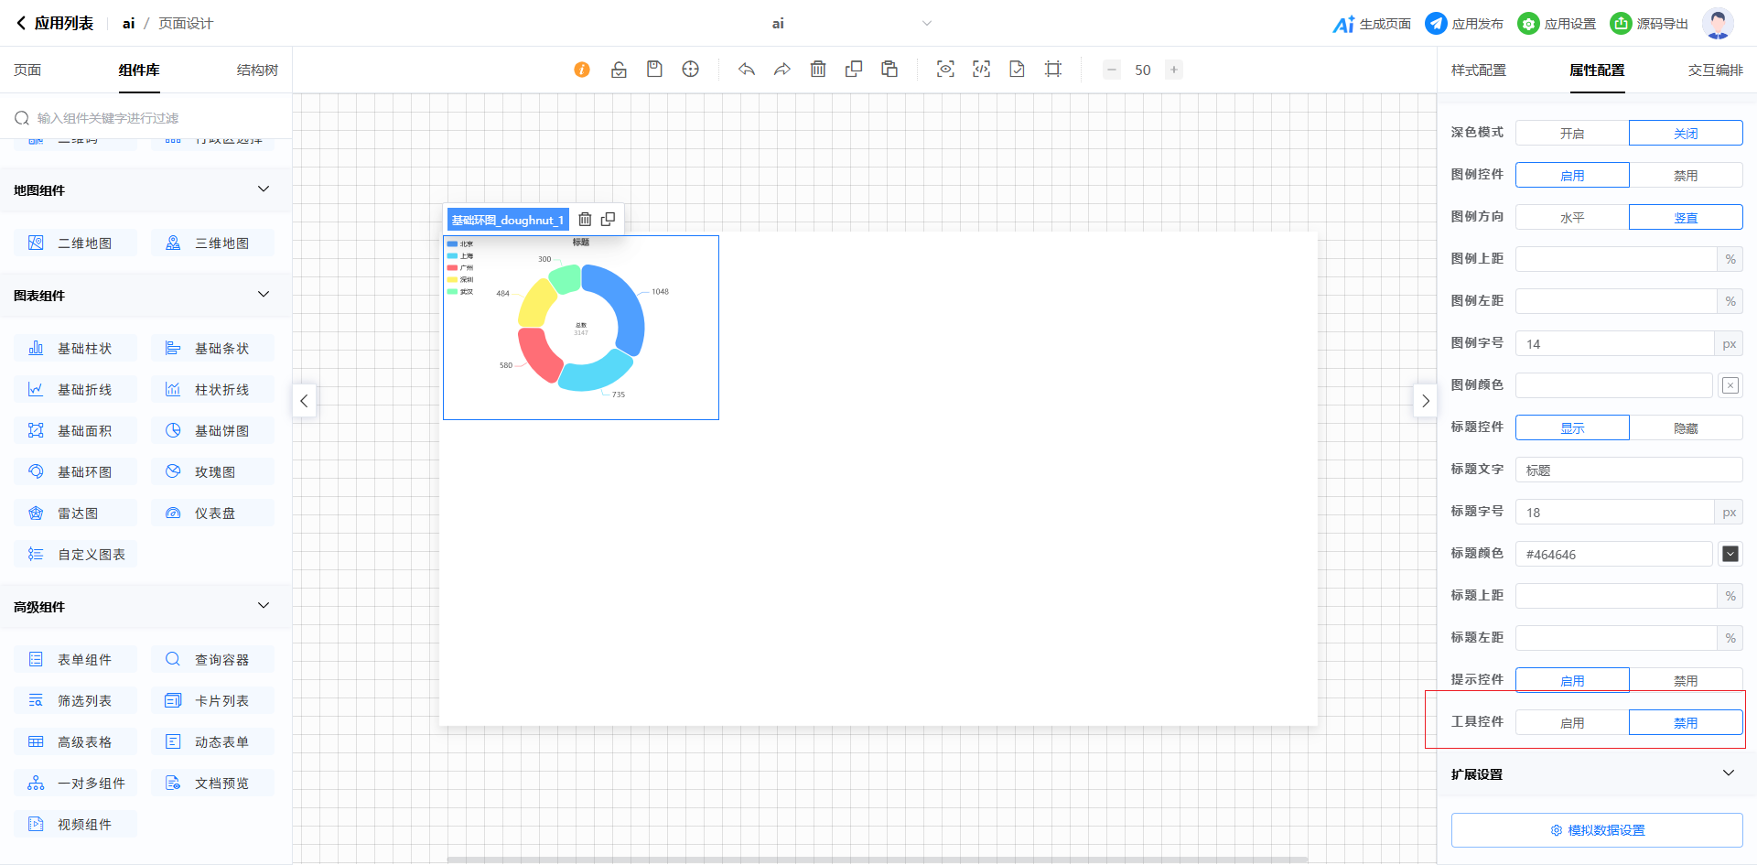Open the ai page dropdown at top center
Screen dimensions: 1757x865
coord(926,24)
